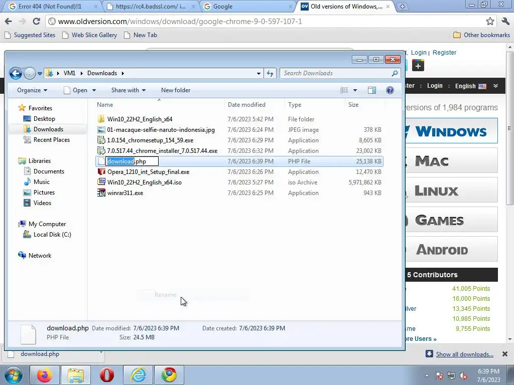Image resolution: width=514 pixels, height=385 pixels.
Task: Open the Windows Start menu
Action: click(14, 375)
